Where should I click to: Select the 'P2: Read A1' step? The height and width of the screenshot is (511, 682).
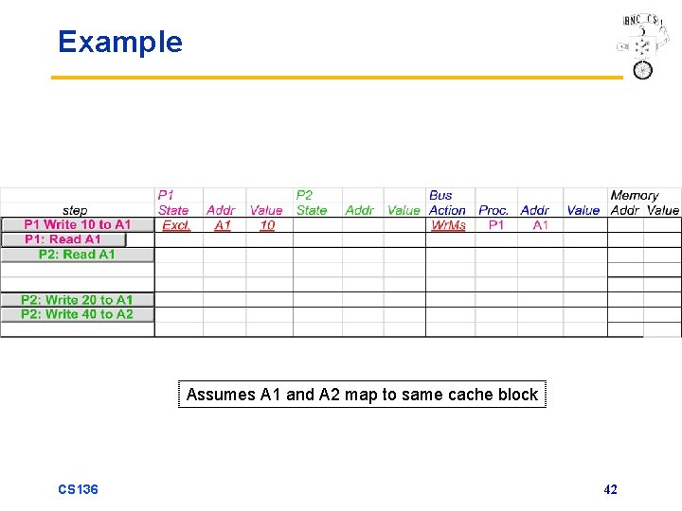pyautogui.click(x=78, y=255)
